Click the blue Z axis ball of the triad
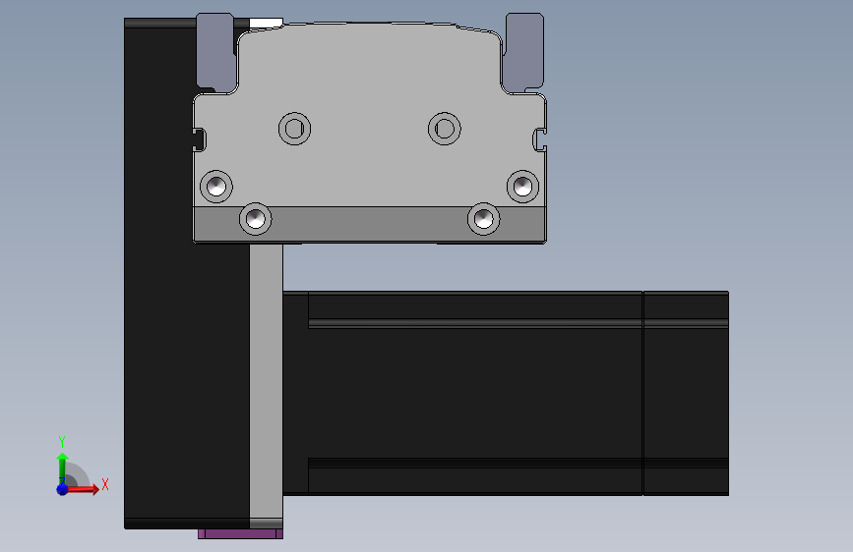Screen dimensions: 853x552 [x=63, y=489]
